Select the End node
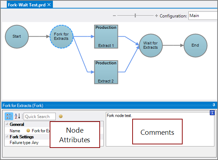Image resolution: width=218 pixels, height=160 pixels. click(195, 46)
